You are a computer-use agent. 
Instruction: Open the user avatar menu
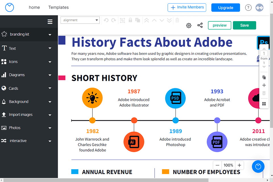tap(259, 7)
